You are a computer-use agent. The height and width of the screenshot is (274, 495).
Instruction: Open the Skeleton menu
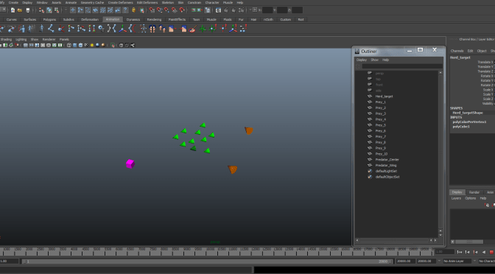[167, 2]
